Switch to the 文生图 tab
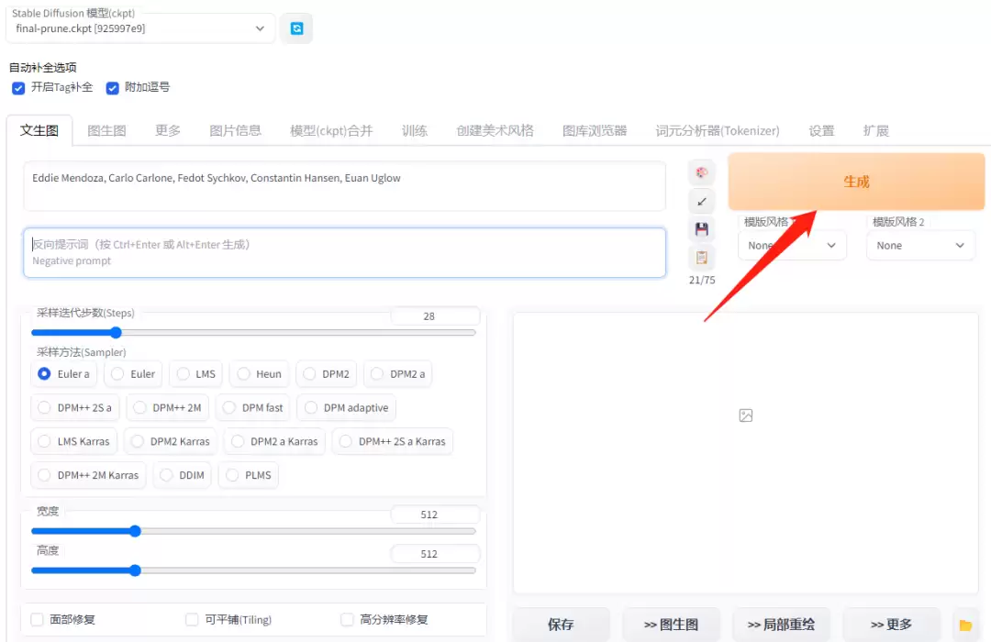The height and width of the screenshot is (642, 991). coord(39,131)
